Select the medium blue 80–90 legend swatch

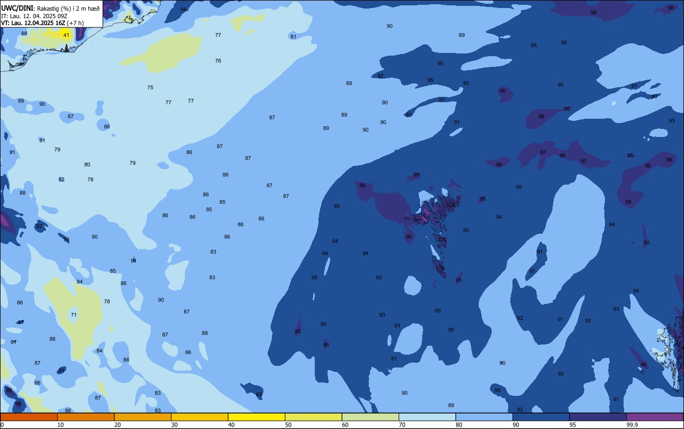pyautogui.click(x=484, y=417)
